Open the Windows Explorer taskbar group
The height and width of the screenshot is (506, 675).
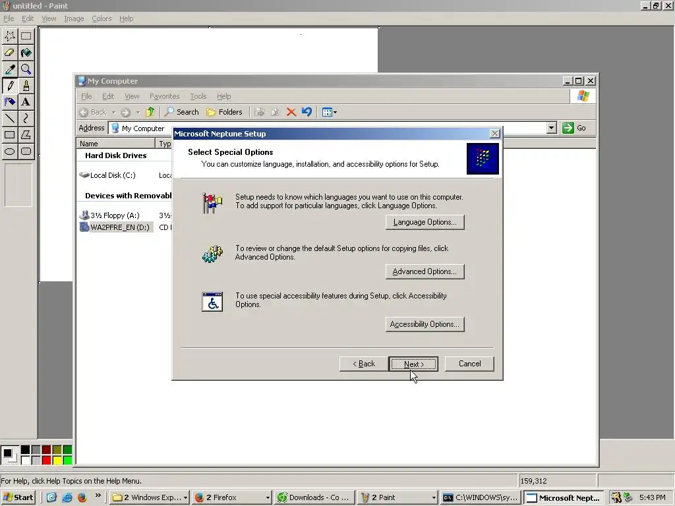pos(150,497)
